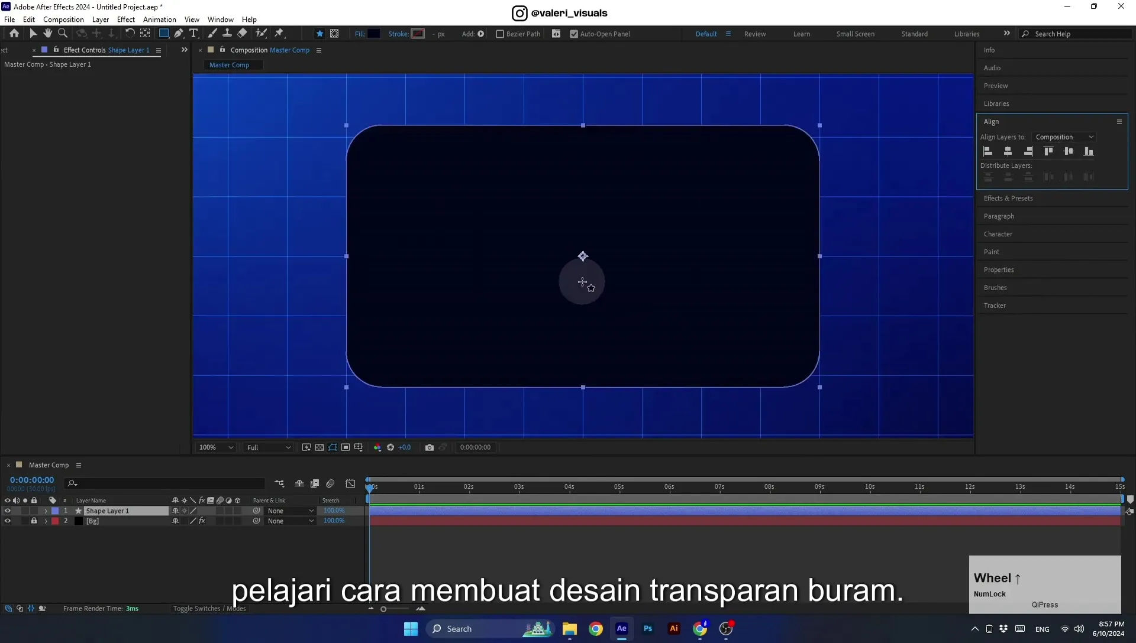Open the Animation menu
Image resolution: width=1136 pixels, height=643 pixels.
coord(160,20)
